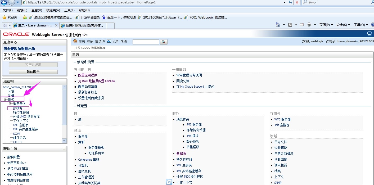Open the 帮助(H) menu
The image size is (374, 185).
coord(84,10)
